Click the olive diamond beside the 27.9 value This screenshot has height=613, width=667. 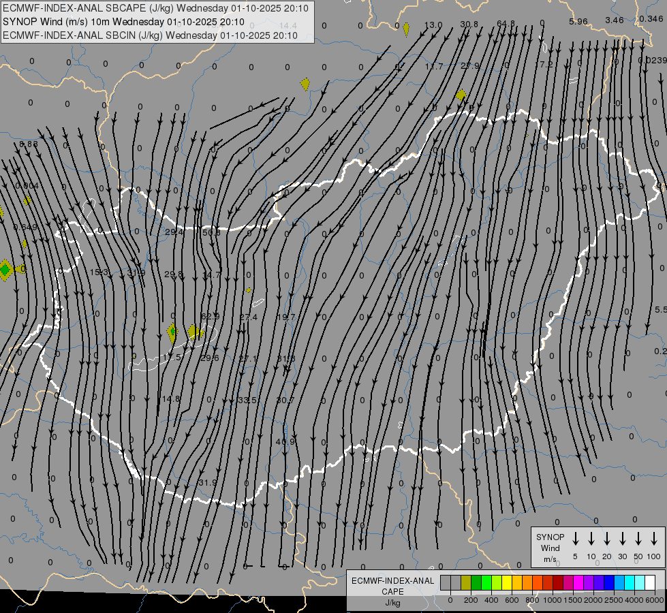point(461,95)
